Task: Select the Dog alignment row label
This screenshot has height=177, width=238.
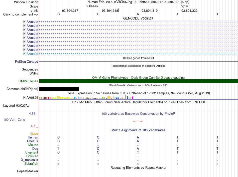Action: point(35,149)
